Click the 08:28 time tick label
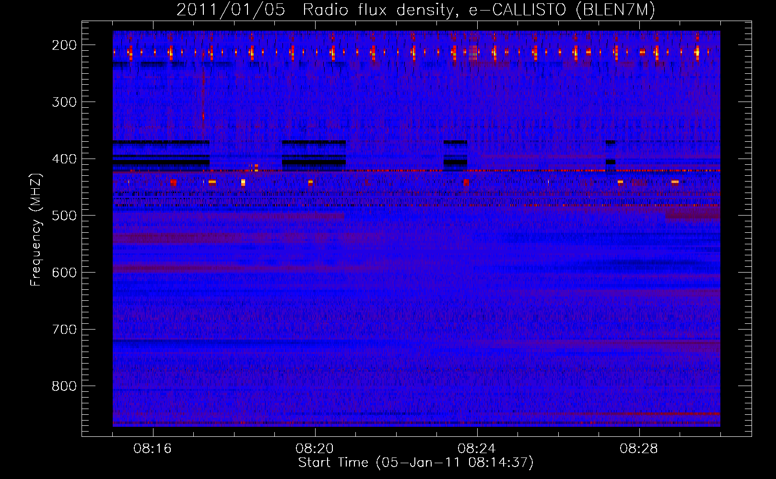776x479 pixels. click(x=639, y=449)
